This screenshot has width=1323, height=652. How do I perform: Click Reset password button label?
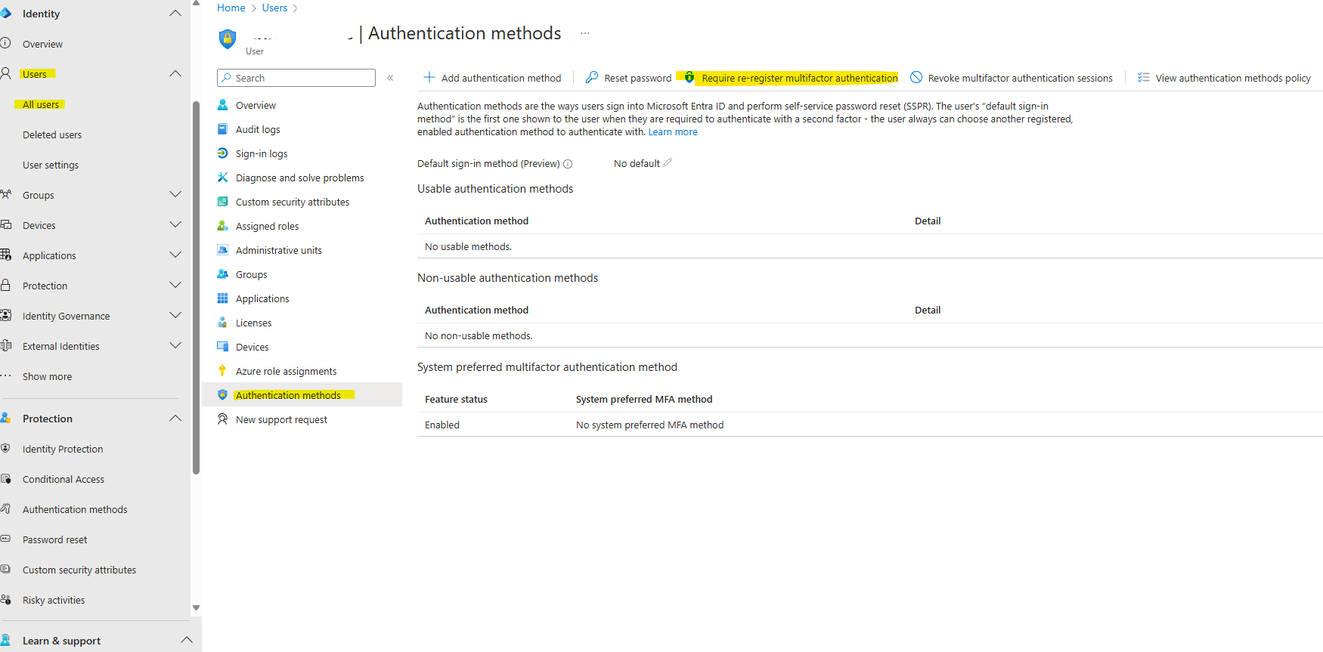pos(638,78)
